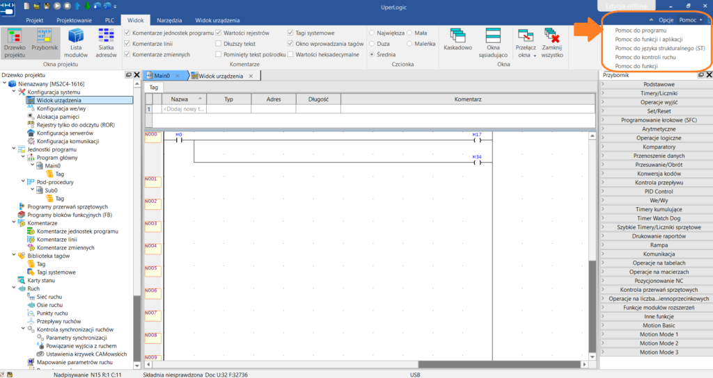
Task: Toggle Komentarze jednostek programu checkbox
Action: pyautogui.click(x=127, y=33)
